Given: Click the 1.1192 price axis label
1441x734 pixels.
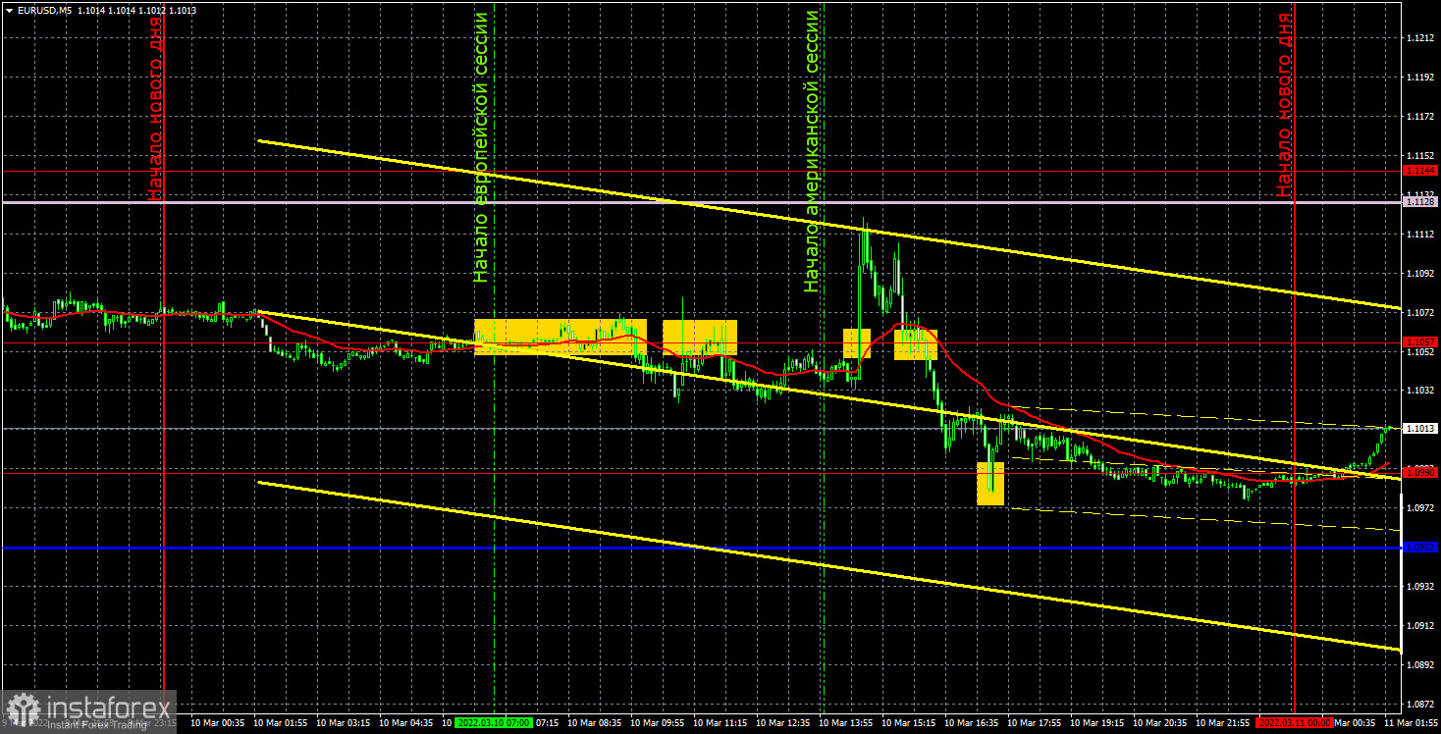Looking at the screenshot, I should point(1419,77).
